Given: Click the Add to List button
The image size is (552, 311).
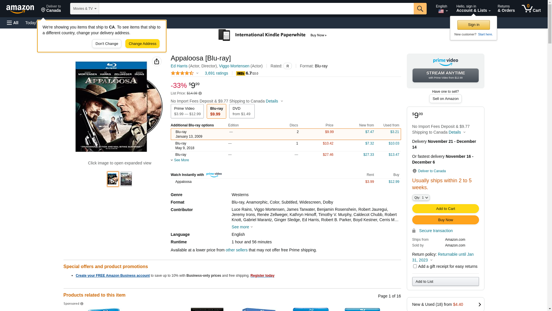Looking at the screenshot, I should tap(445, 282).
